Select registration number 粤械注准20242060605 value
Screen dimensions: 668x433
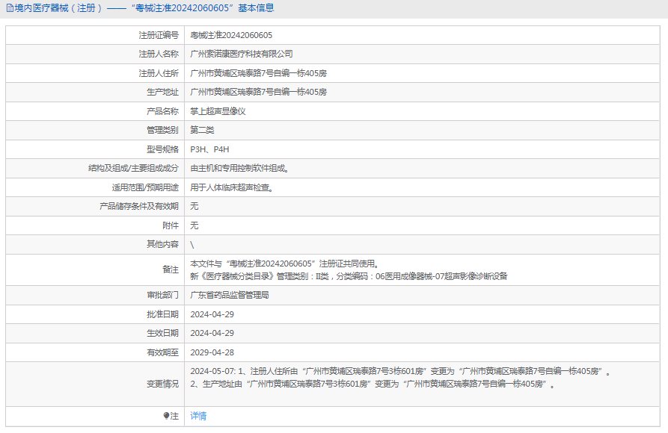[231, 35]
